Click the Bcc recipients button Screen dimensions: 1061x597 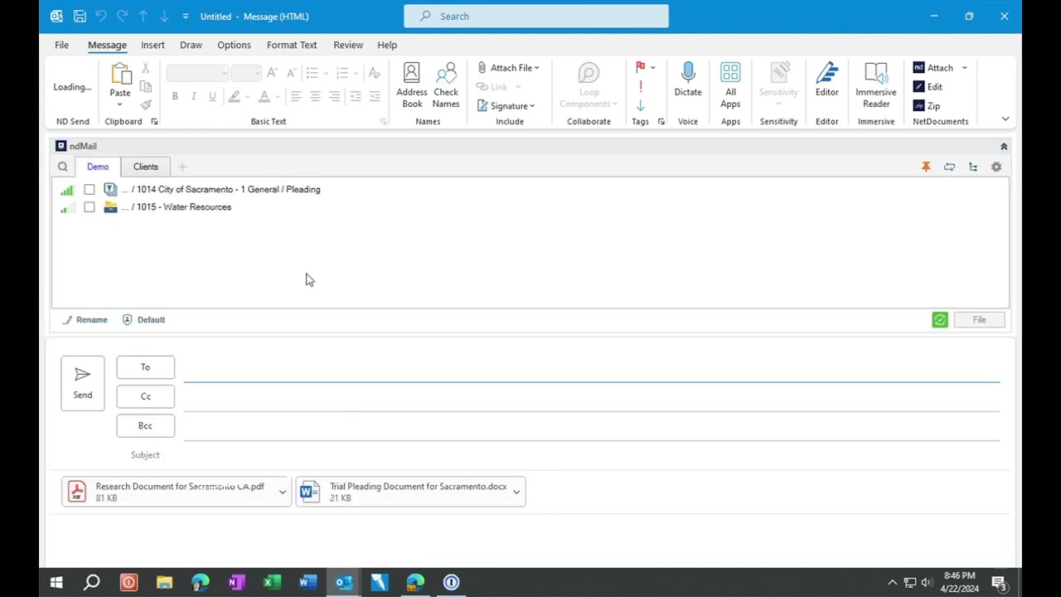(x=145, y=425)
